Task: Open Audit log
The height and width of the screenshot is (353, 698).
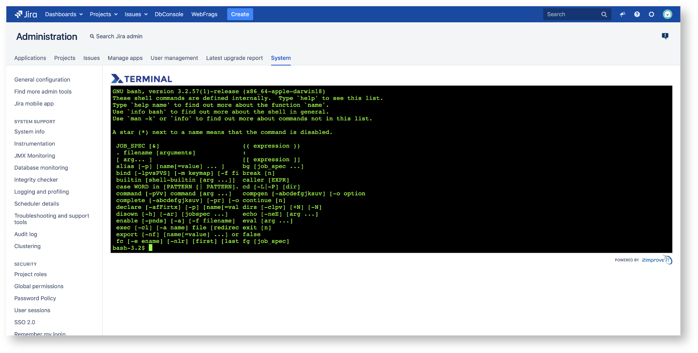Action: pos(26,234)
